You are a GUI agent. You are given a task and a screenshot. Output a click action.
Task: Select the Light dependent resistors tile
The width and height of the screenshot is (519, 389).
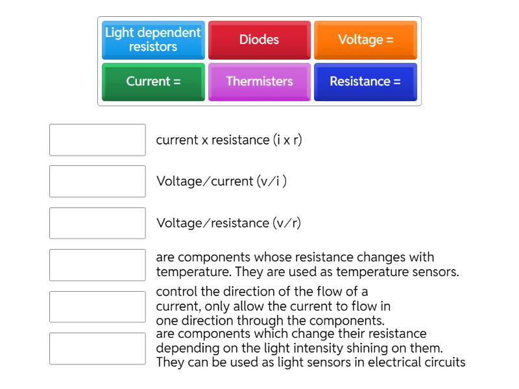pos(153,40)
